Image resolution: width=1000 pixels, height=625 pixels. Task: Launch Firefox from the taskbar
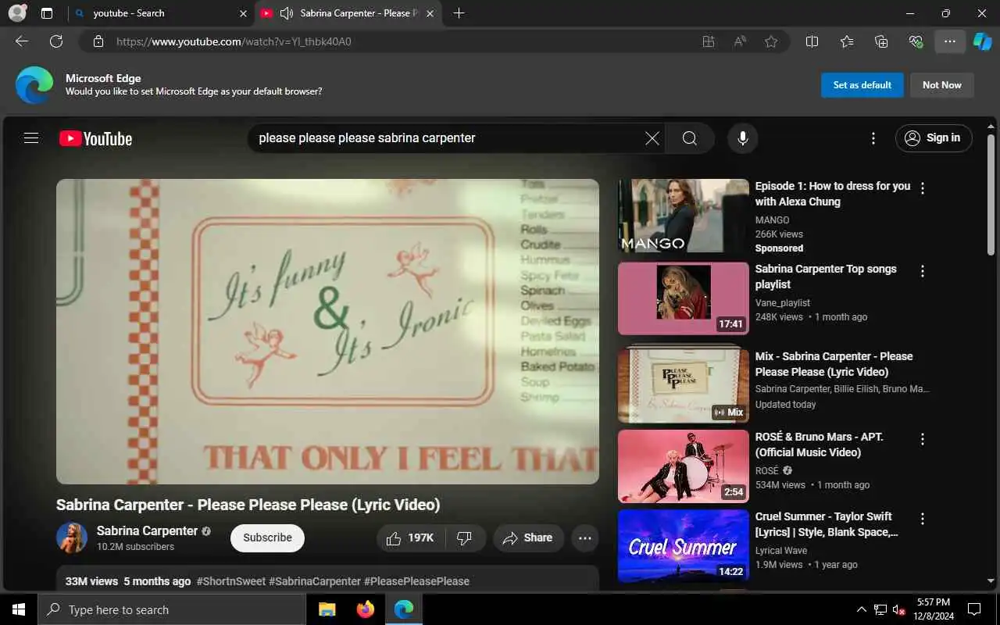click(365, 609)
